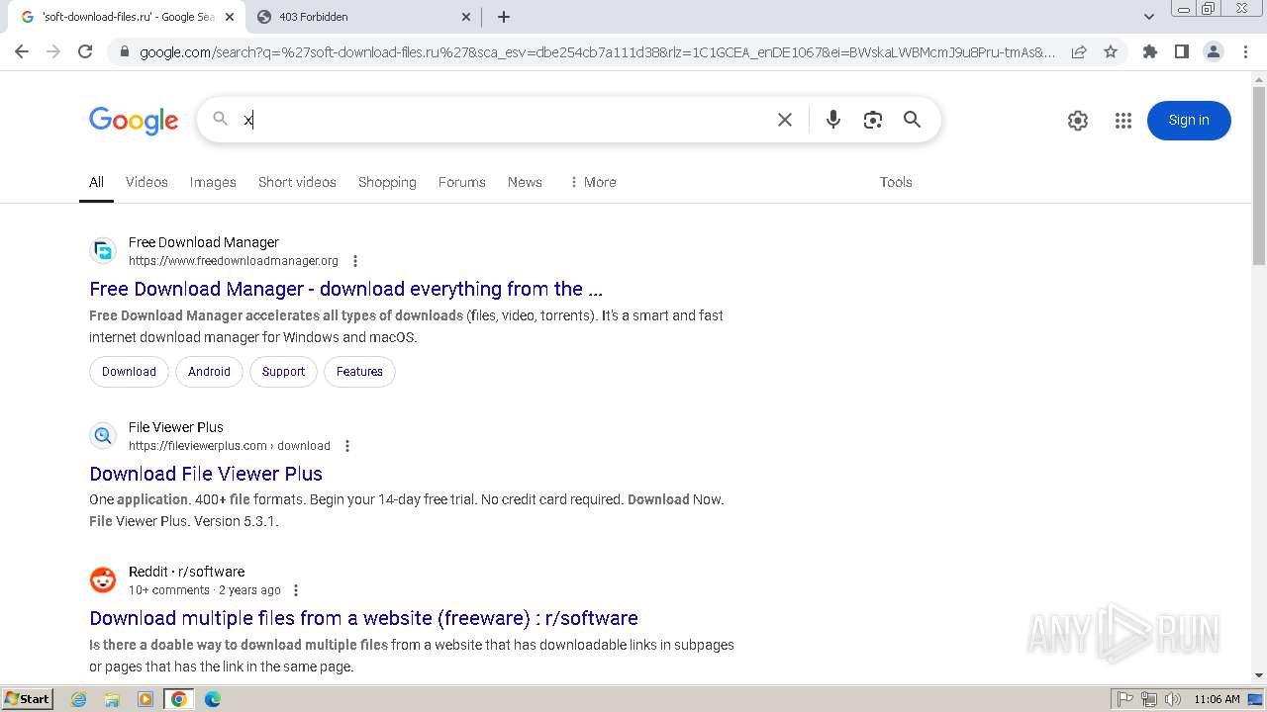
Task: Open the Google apps grid
Action: [x=1123, y=121]
